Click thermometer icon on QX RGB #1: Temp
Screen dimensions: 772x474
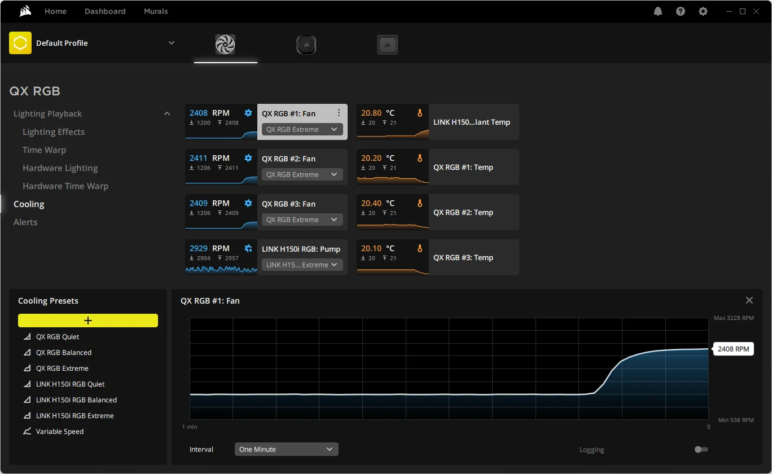(420, 158)
